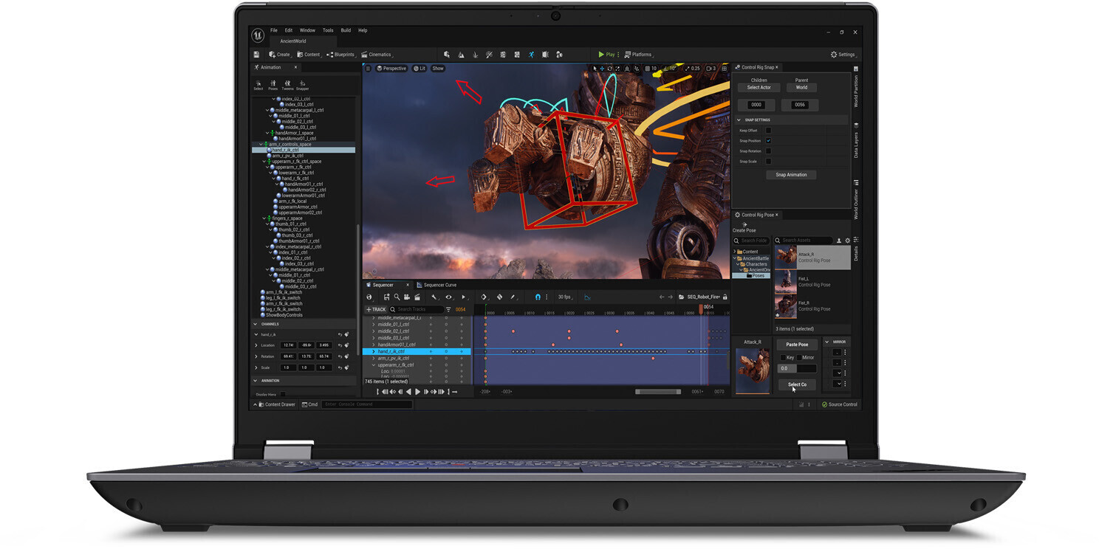The image size is (1099, 549).
Task: Select the Animation mode running-figure icon
Action: [531, 55]
